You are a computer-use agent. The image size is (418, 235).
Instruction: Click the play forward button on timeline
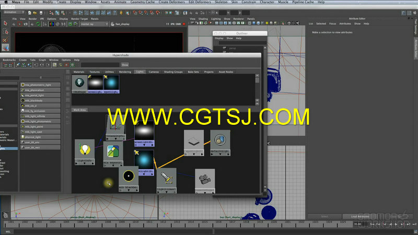[396, 225]
